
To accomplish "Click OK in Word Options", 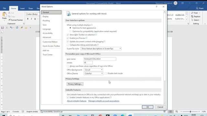I will click(x=147, y=107).
